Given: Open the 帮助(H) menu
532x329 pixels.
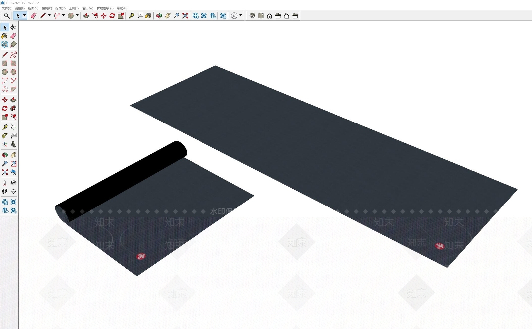Looking at the screenshot, I should point(122,8).
